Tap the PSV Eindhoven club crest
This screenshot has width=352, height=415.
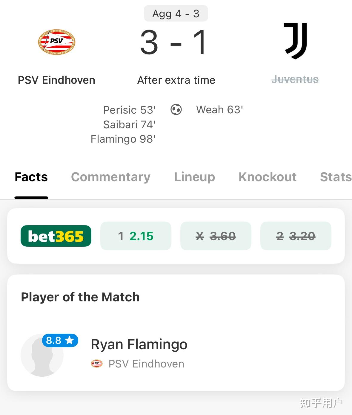tap(56, 42)
